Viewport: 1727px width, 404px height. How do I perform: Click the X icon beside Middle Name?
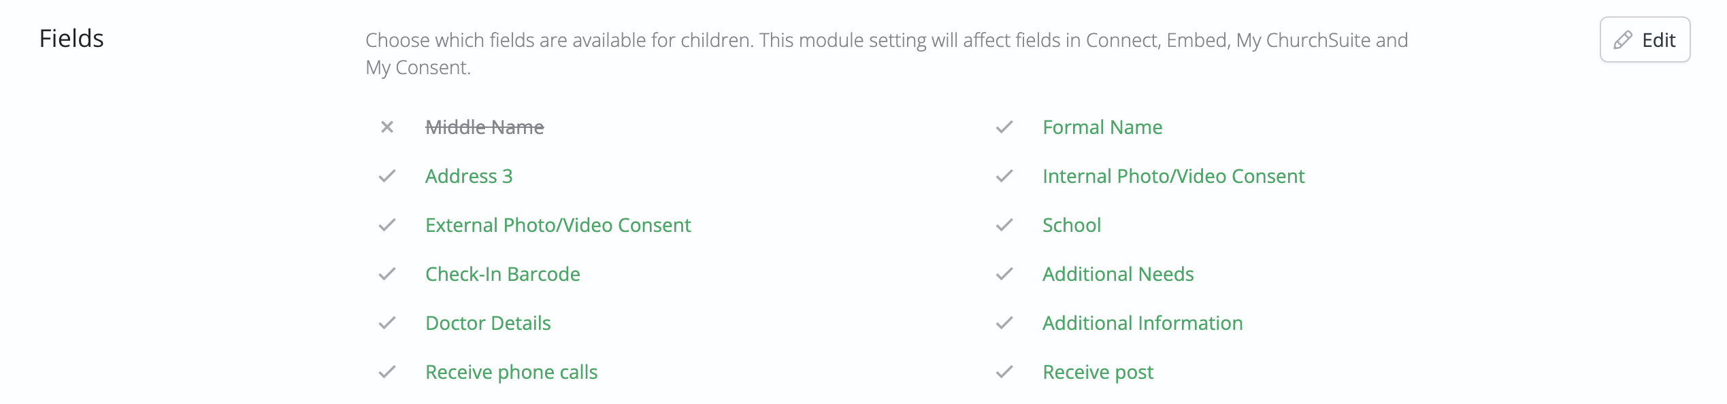(x=387, y=127)
